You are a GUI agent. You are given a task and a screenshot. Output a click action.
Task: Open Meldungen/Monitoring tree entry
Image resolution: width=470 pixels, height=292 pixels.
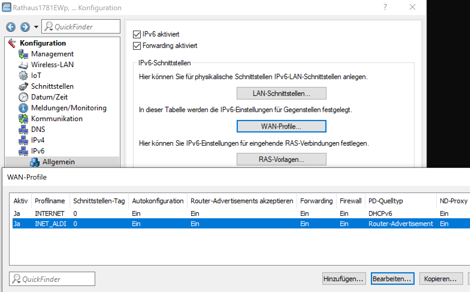tap(69, 108)
